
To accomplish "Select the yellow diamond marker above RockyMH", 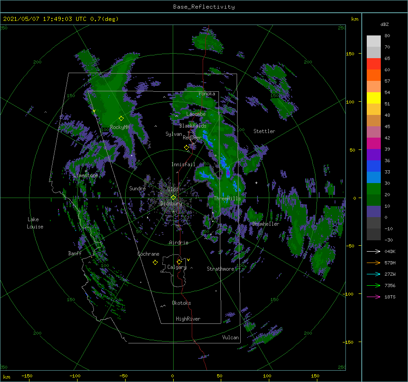I will pos(121,119).
